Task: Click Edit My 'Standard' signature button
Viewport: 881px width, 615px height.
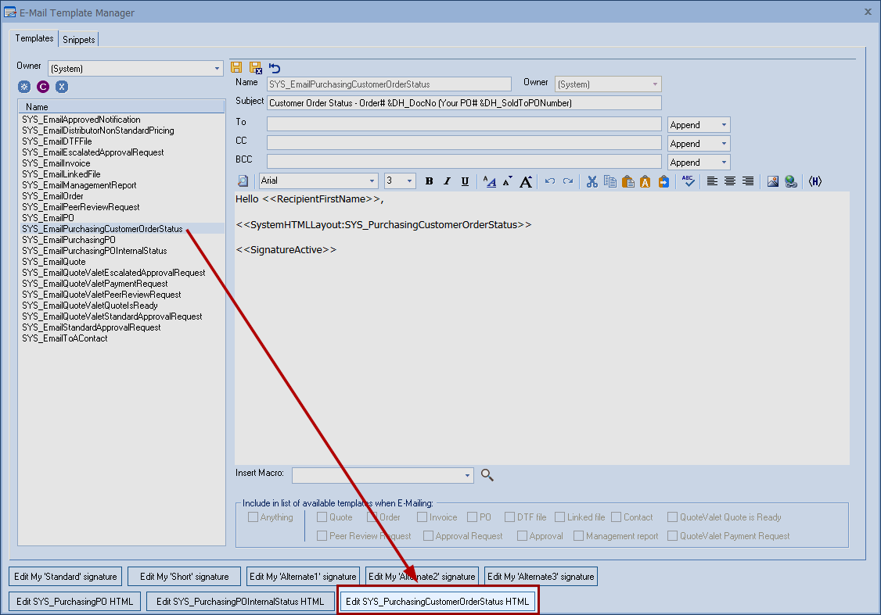Action: (x=66, y=577)
